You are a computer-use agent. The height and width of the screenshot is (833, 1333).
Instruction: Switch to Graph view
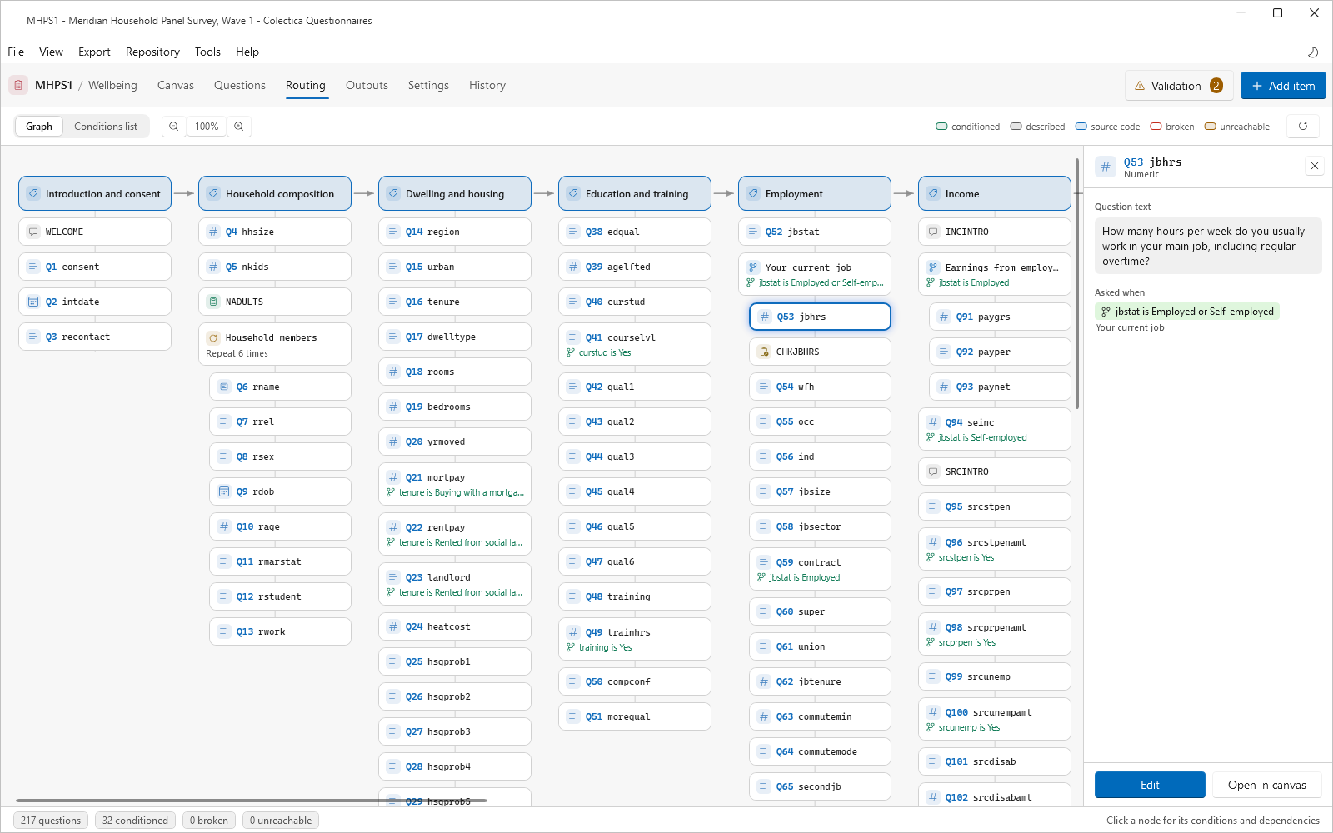39,127
